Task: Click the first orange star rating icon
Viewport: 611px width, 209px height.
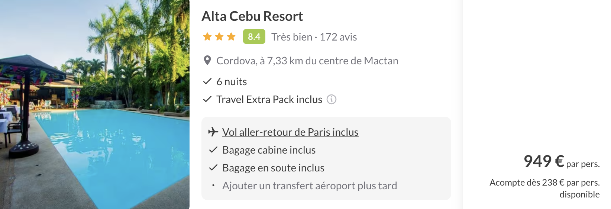Action: 207,36
